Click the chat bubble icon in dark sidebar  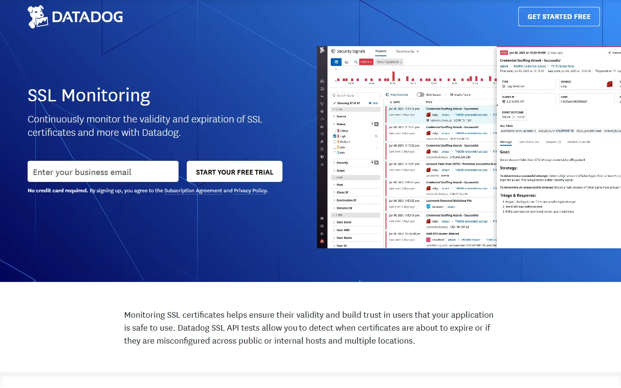(x=322, y=218)
